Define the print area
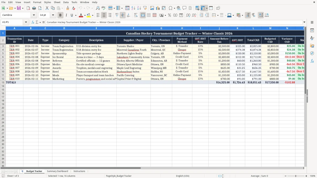The image size is (317, 178). tap(197, 8)
